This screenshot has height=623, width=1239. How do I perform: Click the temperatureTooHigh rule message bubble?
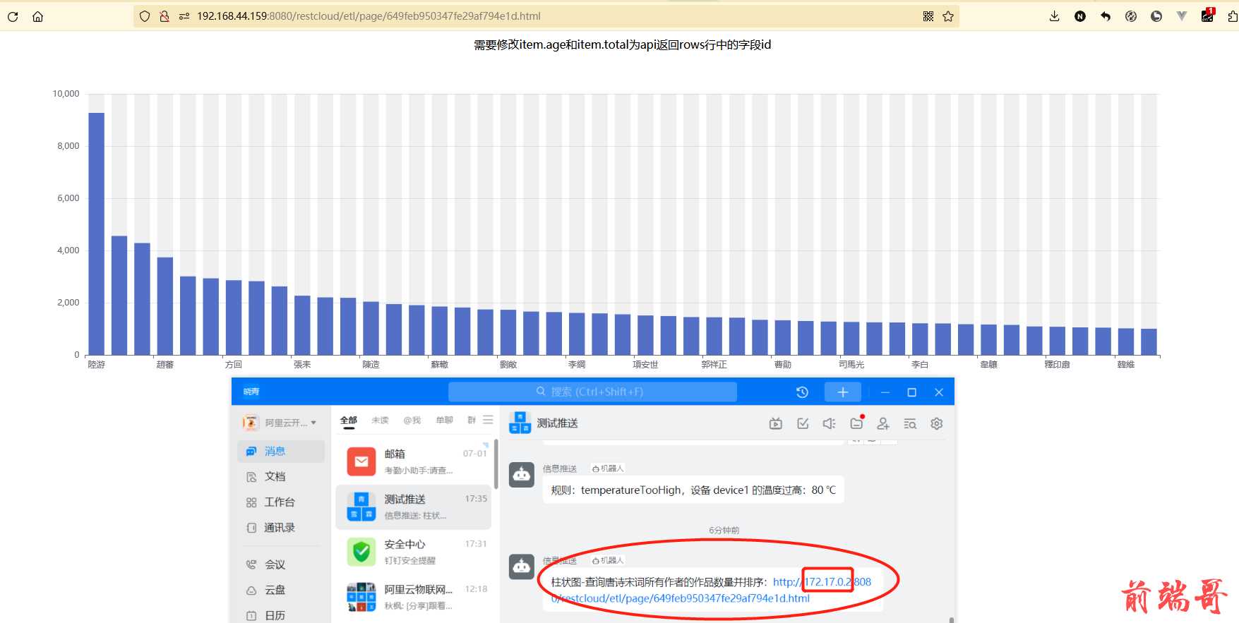click(693, 490)
